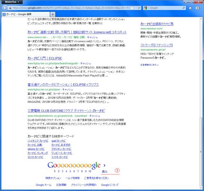Click the bookmark star in the address bar

coord(132,8)
